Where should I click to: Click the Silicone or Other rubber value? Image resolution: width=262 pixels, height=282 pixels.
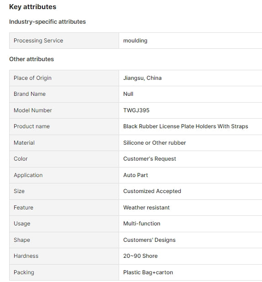pyautogui.click(x=154, y=143)
